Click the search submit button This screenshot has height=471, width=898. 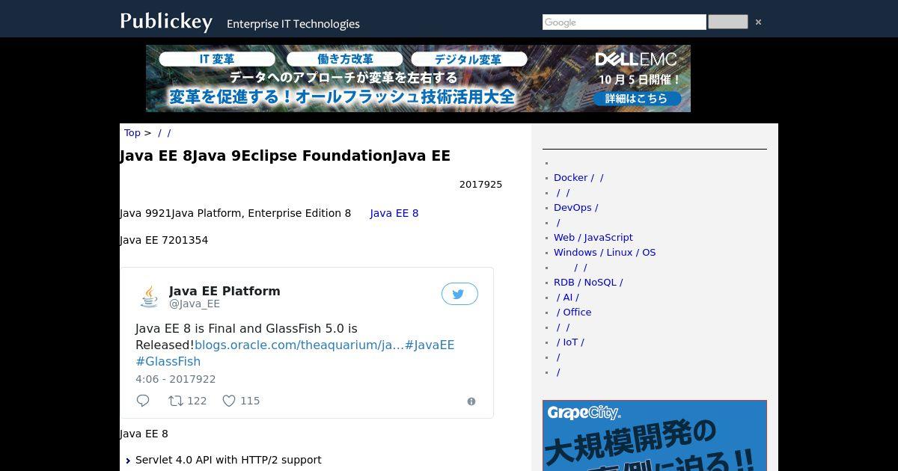728,22
